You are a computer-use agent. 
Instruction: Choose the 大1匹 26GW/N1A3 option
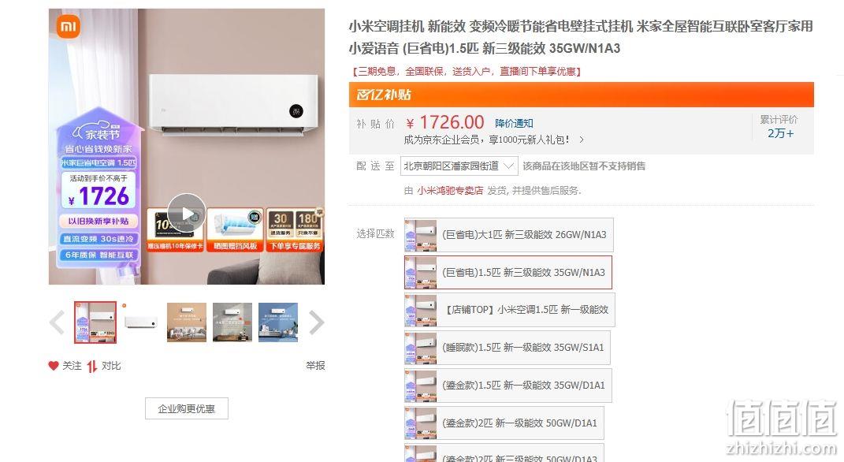point(508,235)
